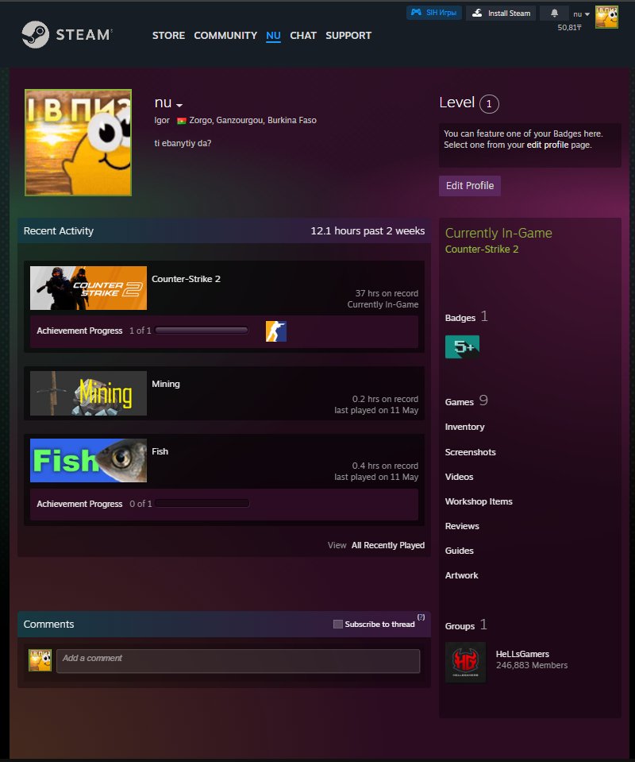635x762 pixels.
Task: Click the Level label text
Action: pos(456,103)
